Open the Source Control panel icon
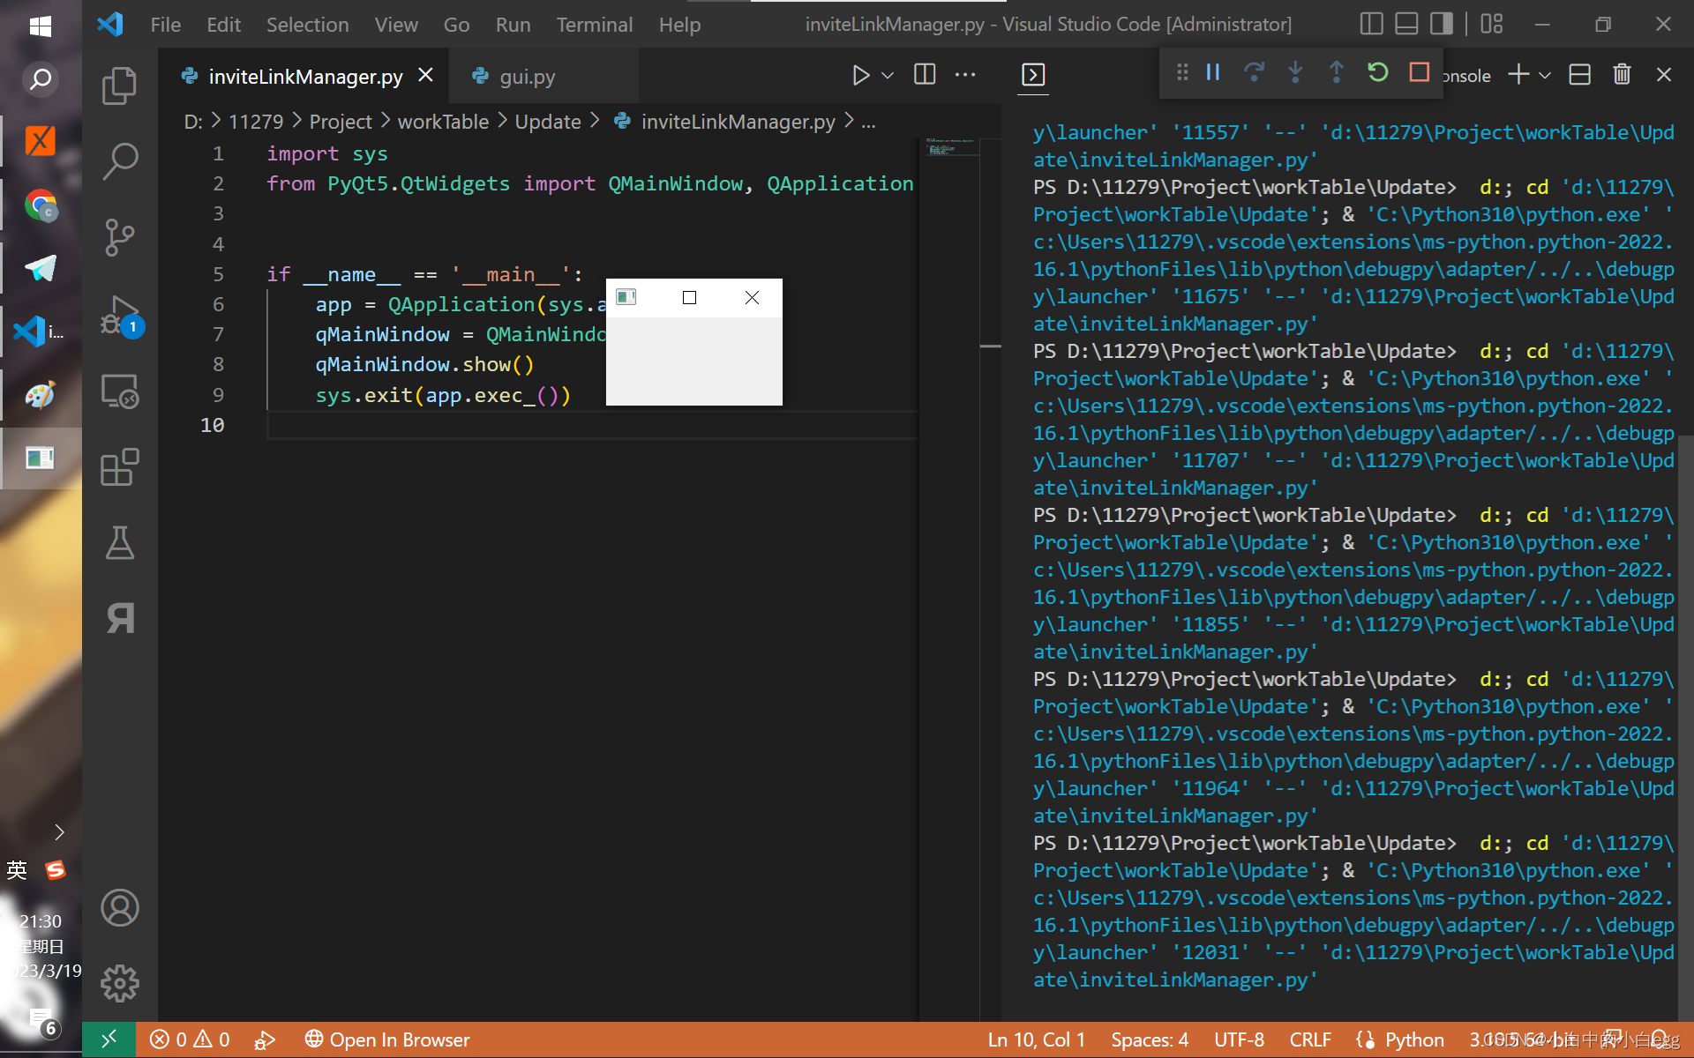 coord(121,234)
